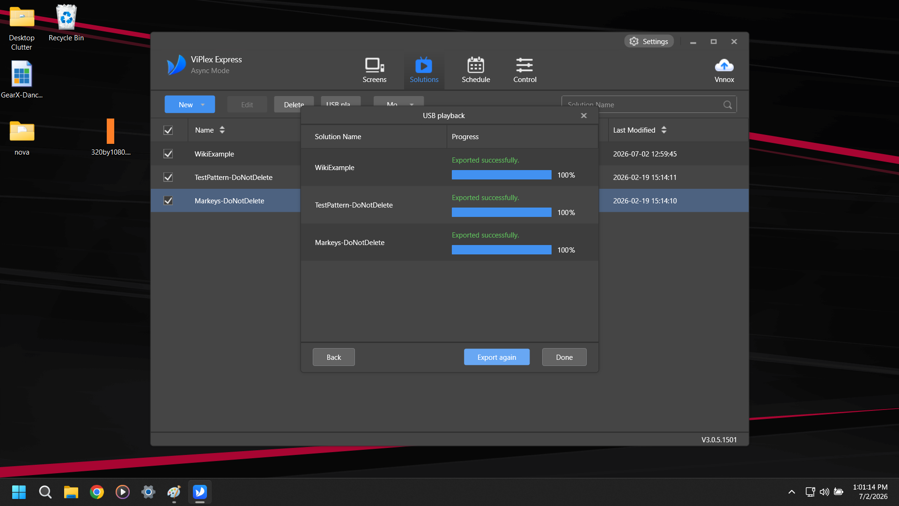
Task: Toggle the select-all header checkbox
Action: tap(168, 130)
